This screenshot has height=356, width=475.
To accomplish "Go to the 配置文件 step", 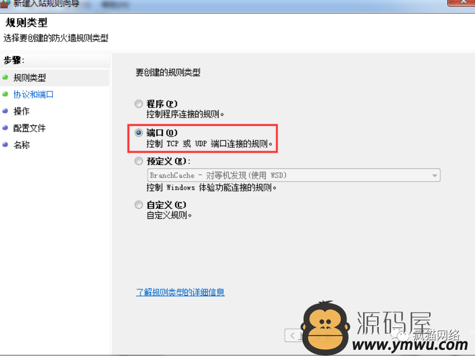I will tap(30, 128).
